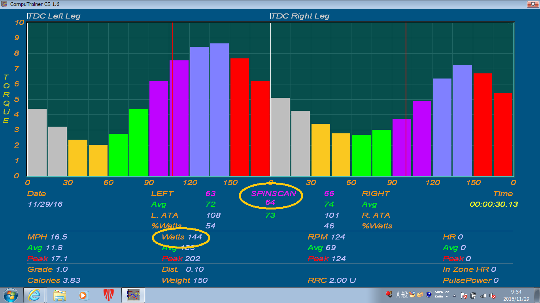This screenshot has height=303, width=540.
Task: Toggle CAPS in the language bar
Action: coord(439,292)
